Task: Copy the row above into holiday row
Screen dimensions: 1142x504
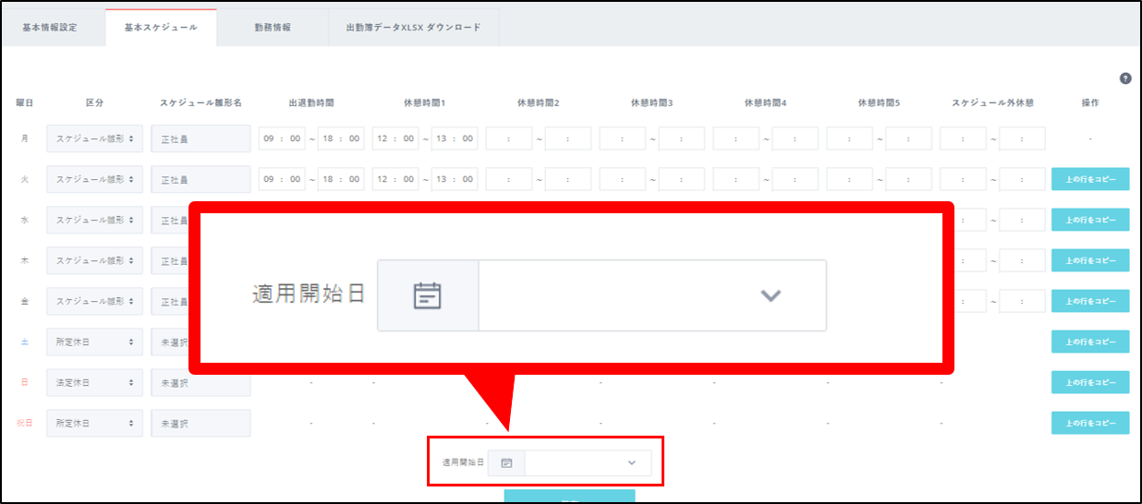Action: click(1090, 423)
